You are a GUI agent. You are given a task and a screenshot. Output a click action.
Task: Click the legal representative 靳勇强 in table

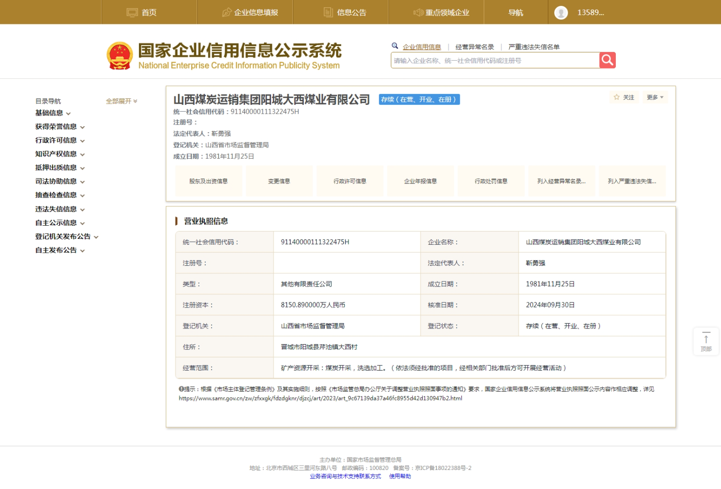tap(536, 263)
